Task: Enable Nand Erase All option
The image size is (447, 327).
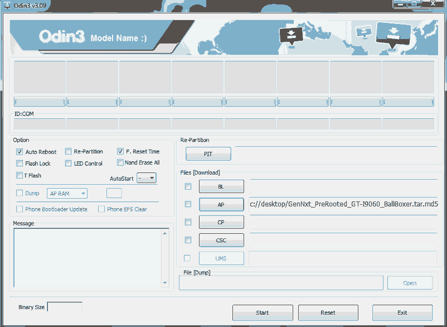Action: pos(120,162)
